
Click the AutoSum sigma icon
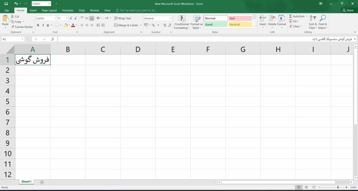[291, 16]
